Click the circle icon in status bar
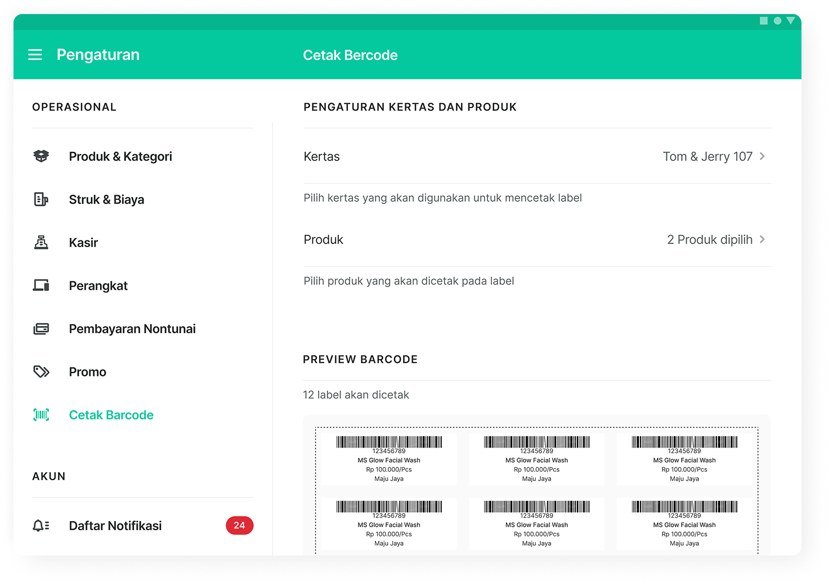Viewport: 833px width, 587px height. click(x=777, y=21)
